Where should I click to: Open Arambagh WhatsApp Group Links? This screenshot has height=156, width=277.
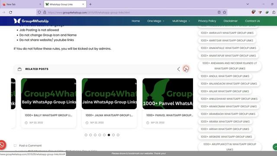click(x=228, y=114)
